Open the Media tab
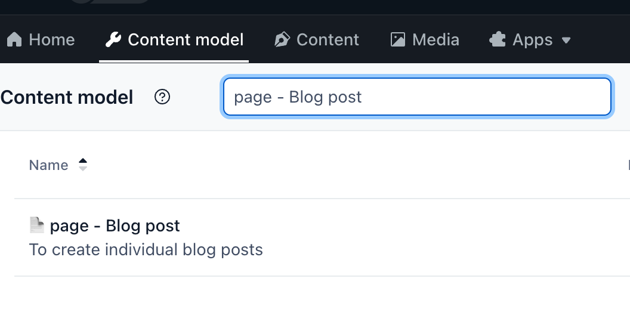 pyautogui.click(x=436, y=40)
